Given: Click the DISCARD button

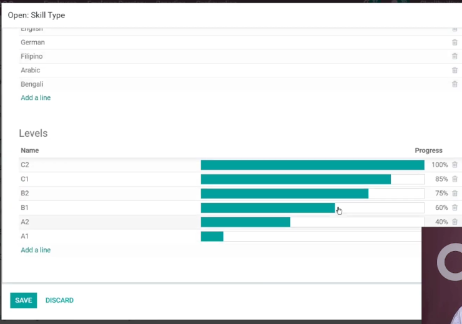Looking at the screenshot, I should [59, 300].
